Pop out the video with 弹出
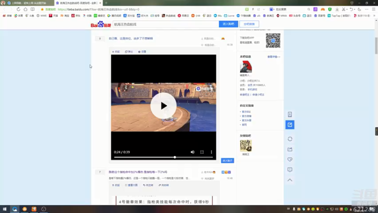Screen dimensions: 378x213 (129, 52)
